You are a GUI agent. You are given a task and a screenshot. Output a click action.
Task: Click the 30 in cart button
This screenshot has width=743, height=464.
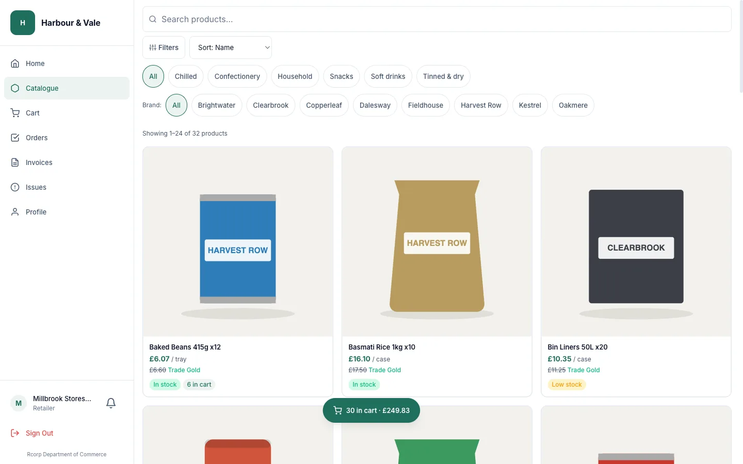click(x=372, y=410)
